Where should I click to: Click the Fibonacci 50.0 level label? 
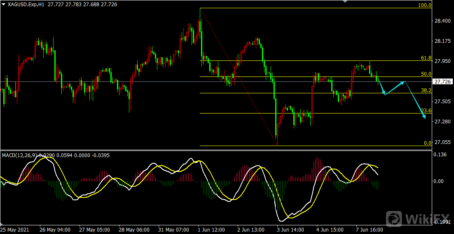tap(426, 74)
